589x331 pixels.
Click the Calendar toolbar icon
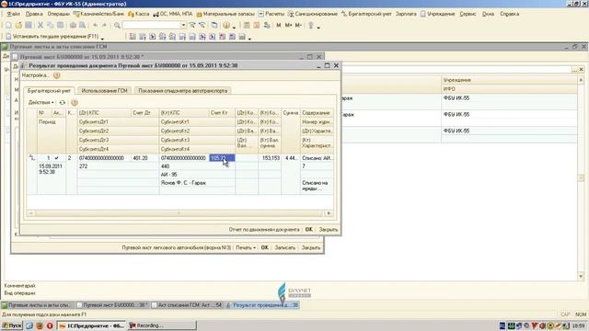point(257,25)
